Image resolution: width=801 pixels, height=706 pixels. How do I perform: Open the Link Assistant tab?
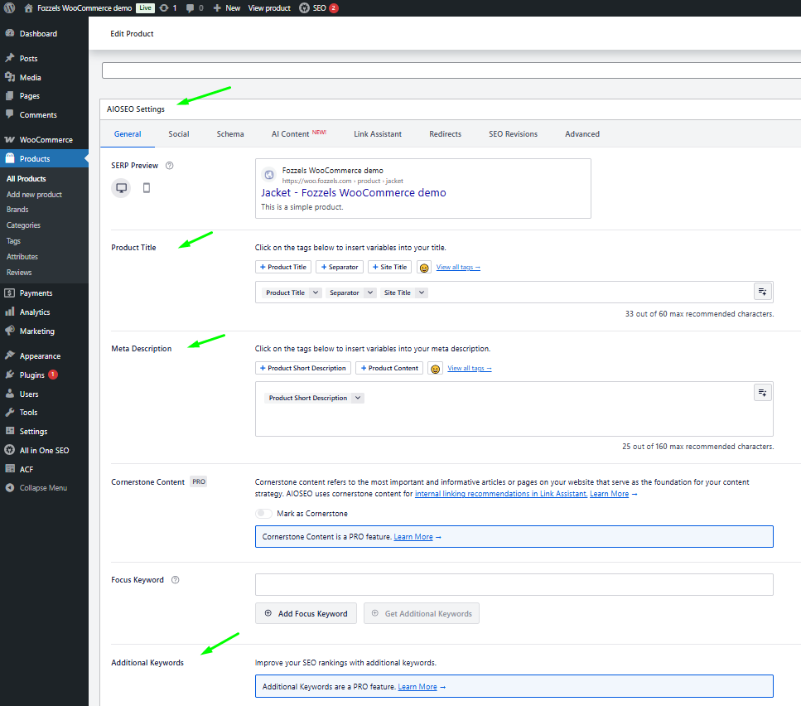point(378,134)
